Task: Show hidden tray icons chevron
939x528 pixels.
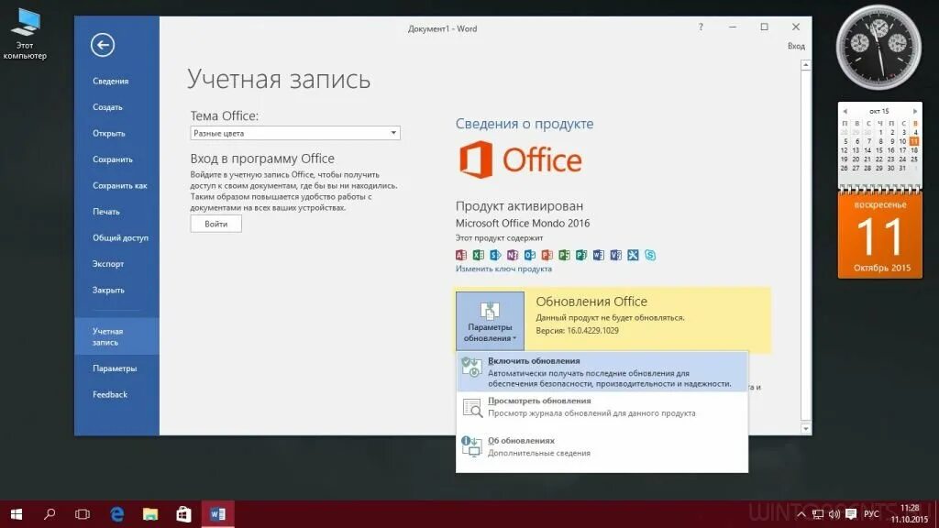Action: point(801,514)
